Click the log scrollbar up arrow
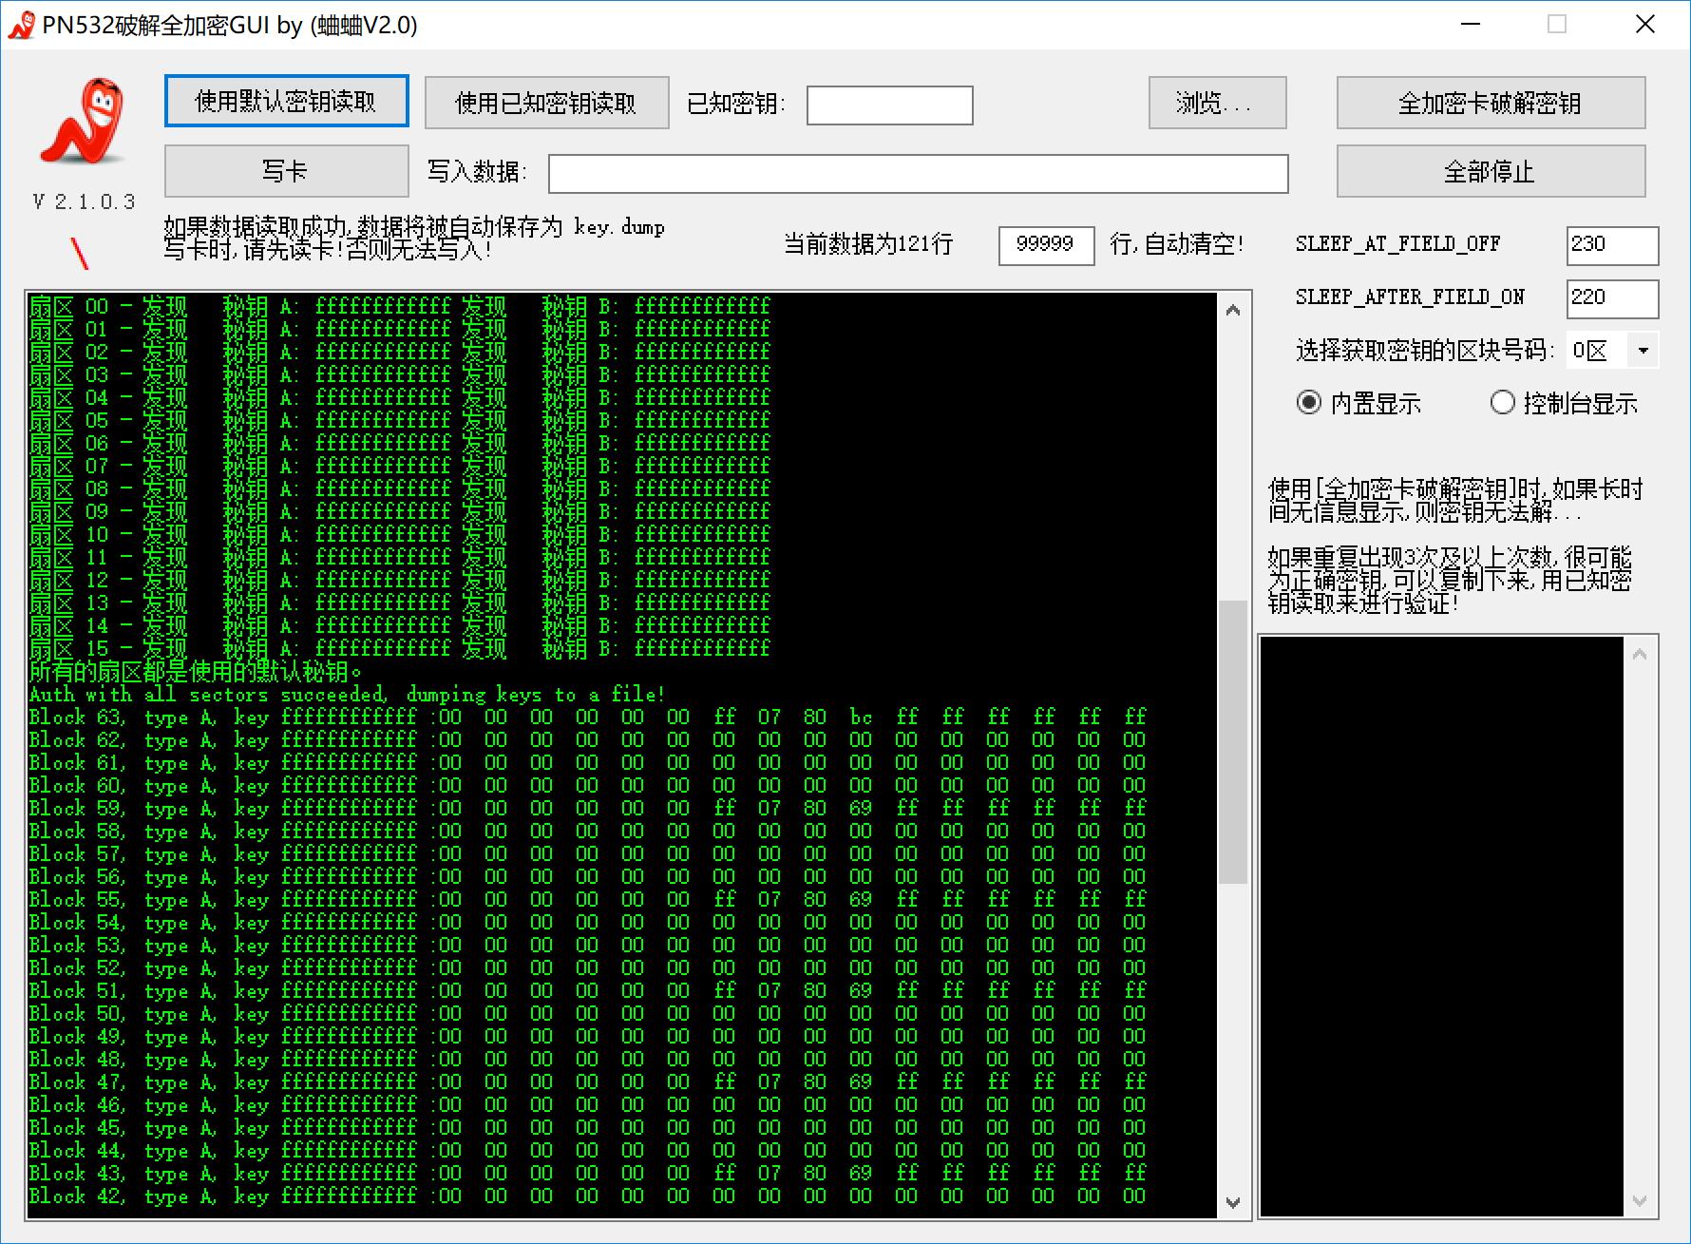 click(1231, 309)
